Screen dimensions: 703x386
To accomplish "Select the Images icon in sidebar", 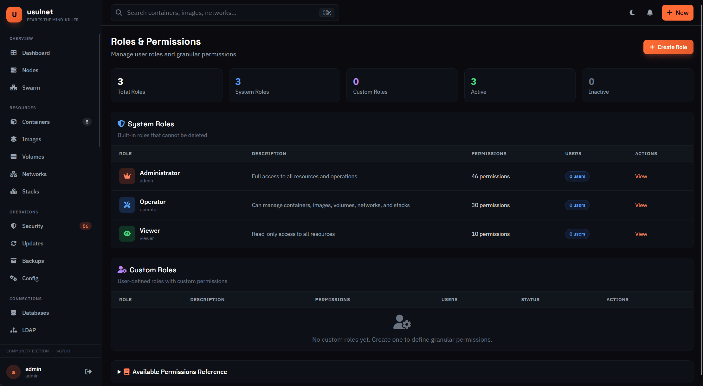I will (14, 139).
